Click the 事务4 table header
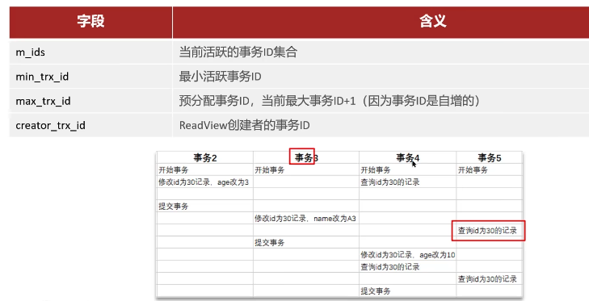Screen dimensions: 589x301 tap(408, 158)
